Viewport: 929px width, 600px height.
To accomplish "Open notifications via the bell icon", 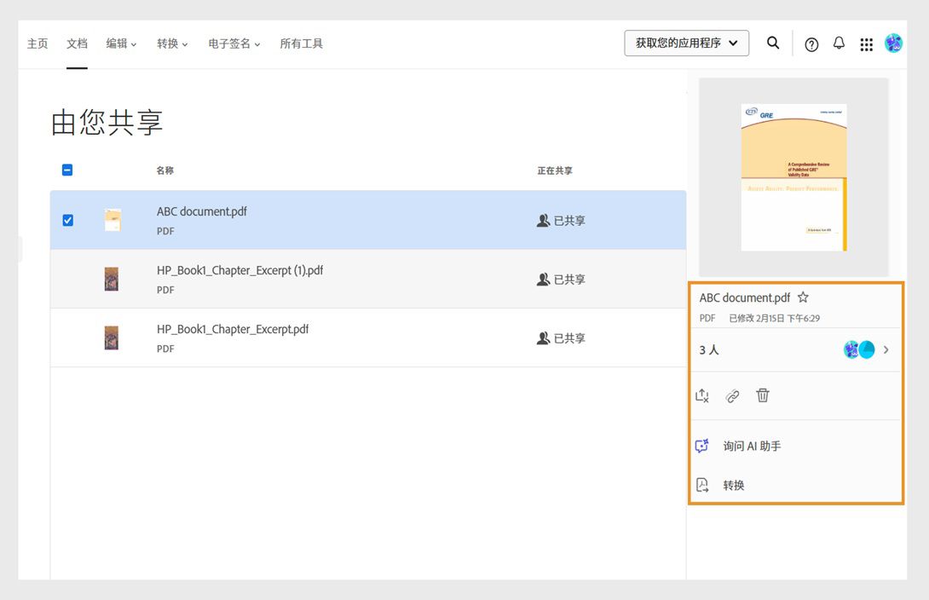I will pyautogui.click(x=839, y=43).
